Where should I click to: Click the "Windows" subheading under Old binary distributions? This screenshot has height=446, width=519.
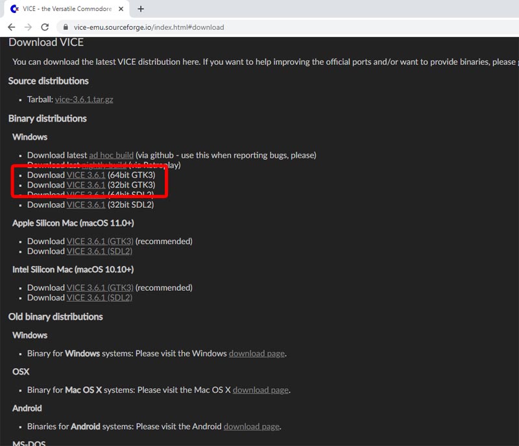30,336
